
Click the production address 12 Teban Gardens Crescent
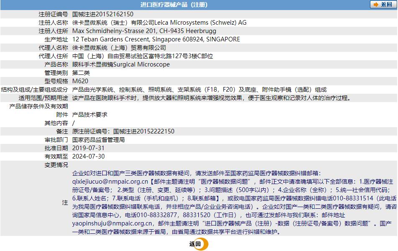tap(111, 39)
